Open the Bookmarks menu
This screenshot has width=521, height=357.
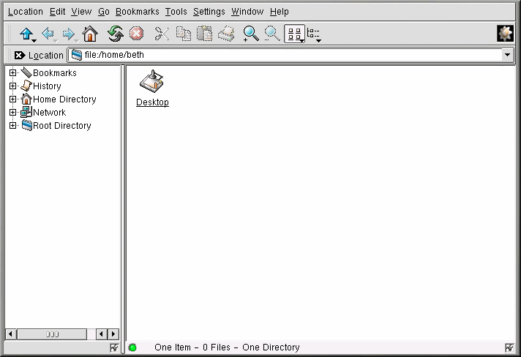pyautogui.click(x=137, y=12)
